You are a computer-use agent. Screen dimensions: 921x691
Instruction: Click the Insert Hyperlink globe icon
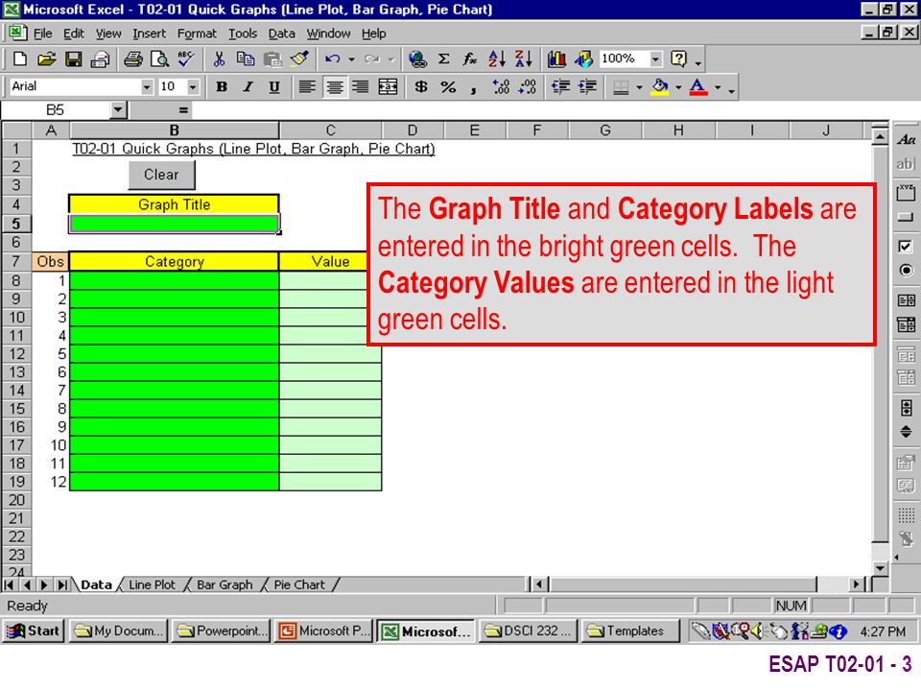click(x=417, y=59)
